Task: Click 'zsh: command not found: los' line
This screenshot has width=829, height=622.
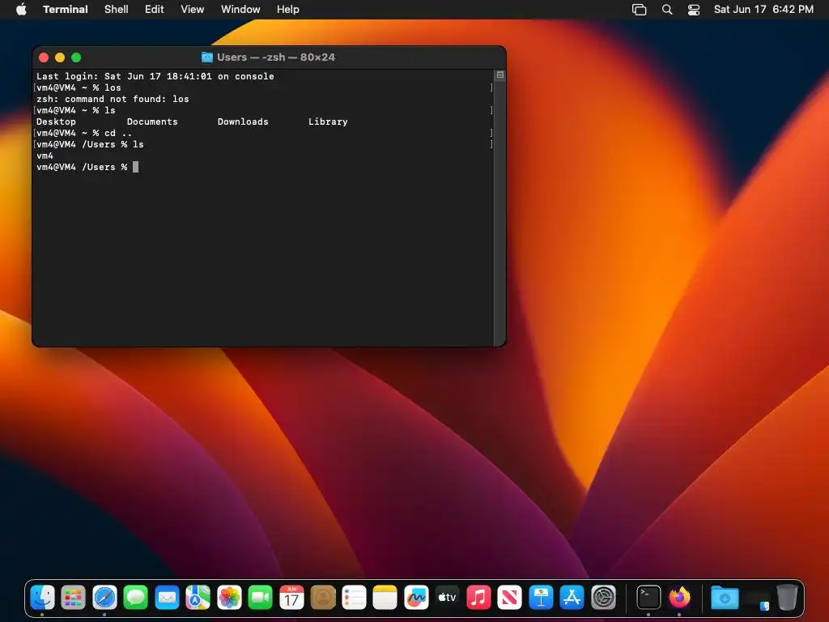Action: click(x=113, y=99)
